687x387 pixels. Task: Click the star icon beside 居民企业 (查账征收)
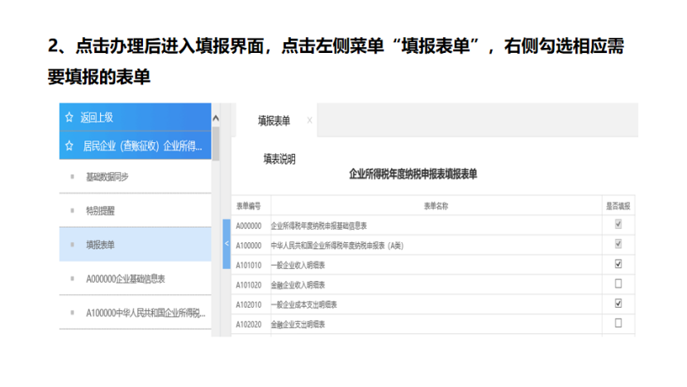[x=69, y=146]
